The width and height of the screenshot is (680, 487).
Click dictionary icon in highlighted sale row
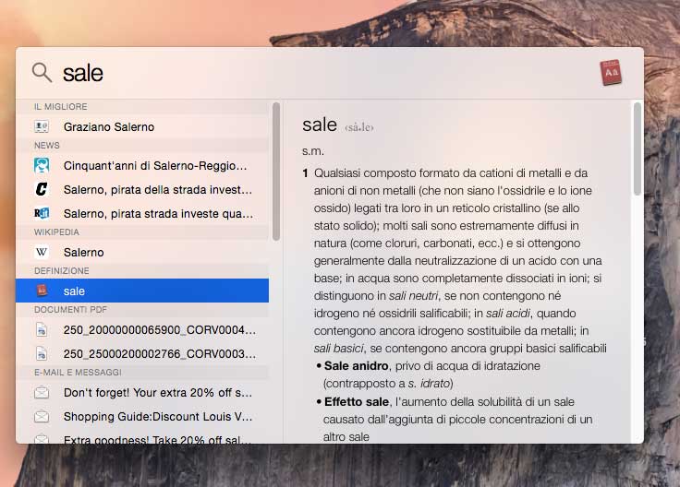pyautogui.click(x=42, y=291)
